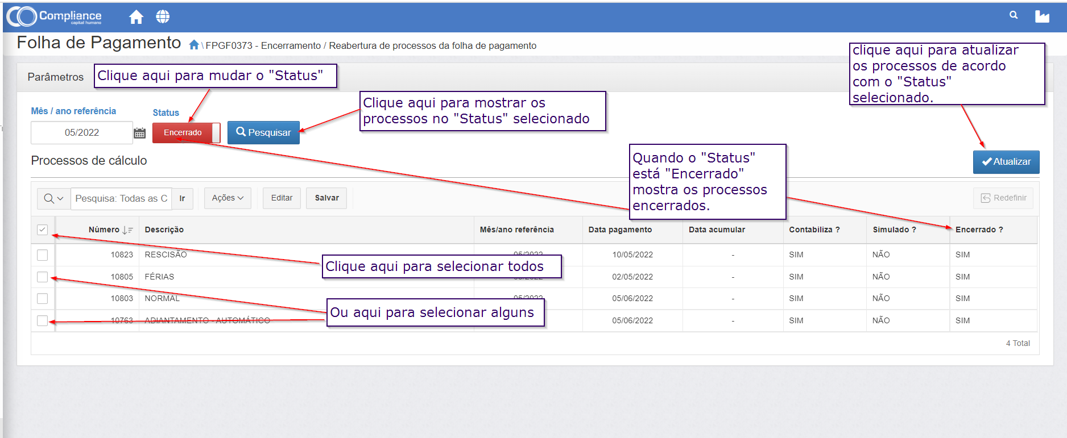1067x438 pixels.
Task: Focus the Pesquisa: Todas as C search box
Action: pyautogui.click(x=121, y=198)
